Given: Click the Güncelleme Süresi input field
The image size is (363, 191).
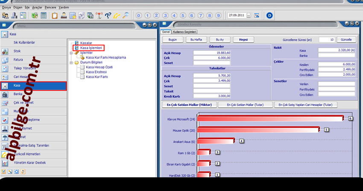Looking at the screenshot, I should 326,39.
